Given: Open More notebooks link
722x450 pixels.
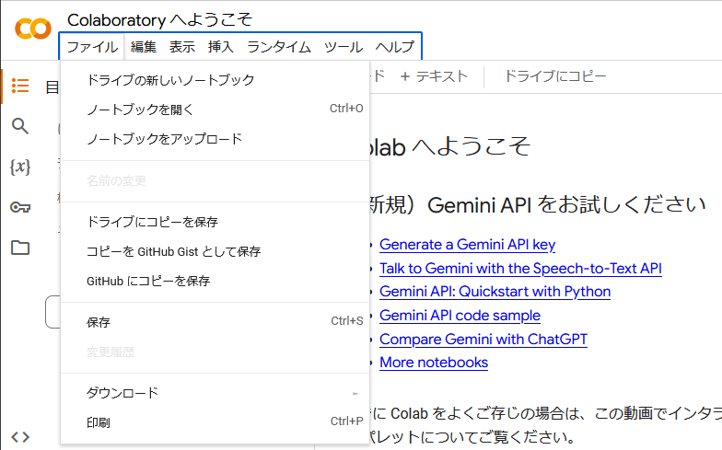Looking at the screenshot, I should tap(434, 363).
